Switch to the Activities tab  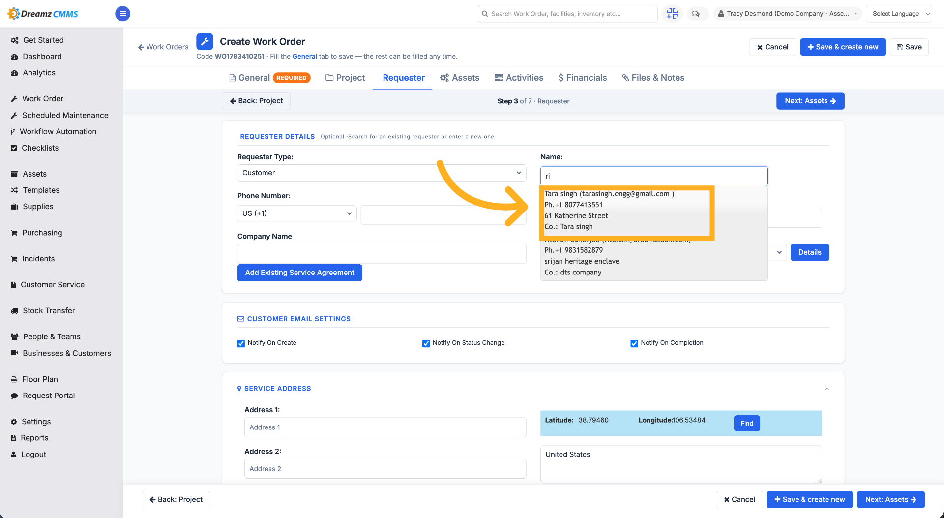(x=519, y=78)
